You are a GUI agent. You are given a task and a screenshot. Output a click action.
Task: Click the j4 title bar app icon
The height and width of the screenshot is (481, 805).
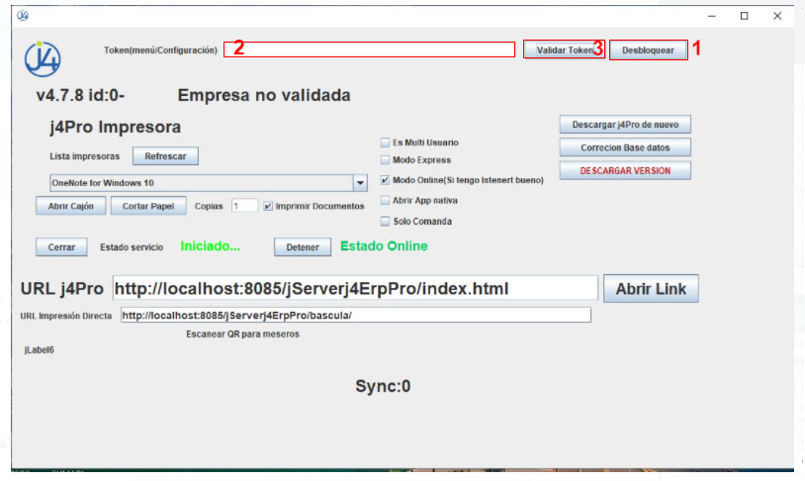tap(23, 16)
